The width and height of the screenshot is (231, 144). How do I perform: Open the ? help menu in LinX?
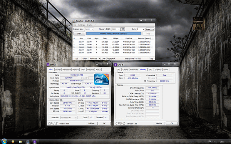pos(95,25)
